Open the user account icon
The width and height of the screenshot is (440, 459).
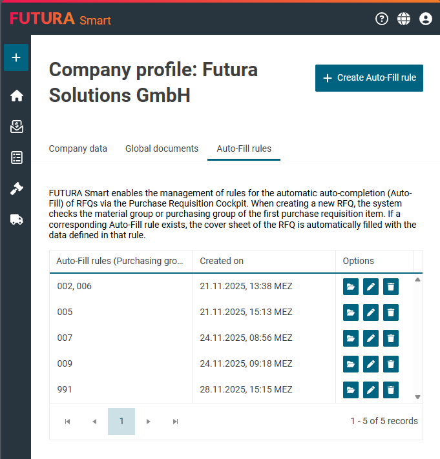[426, 19]
